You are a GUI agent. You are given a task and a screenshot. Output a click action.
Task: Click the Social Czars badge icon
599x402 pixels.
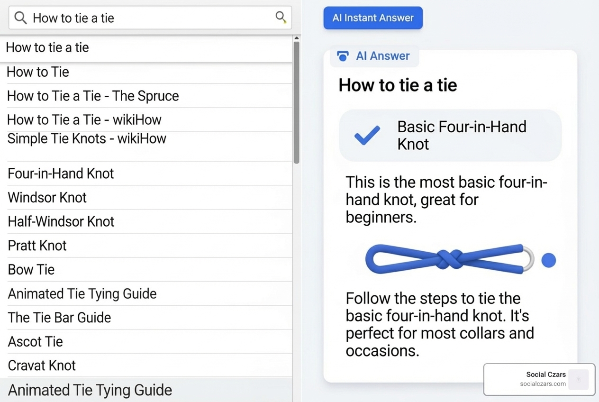pyautogui.click(x=578, y=379)
